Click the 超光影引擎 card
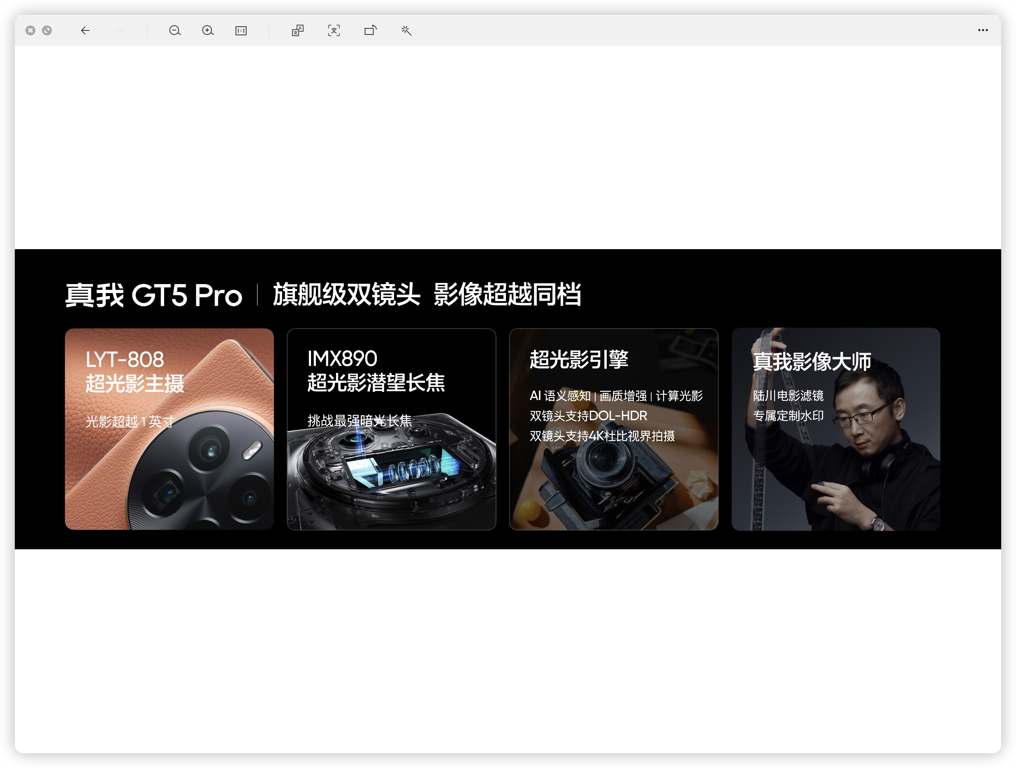Image resolution: width=1016 pixels, height=768 pixels. click(x=614, y=429)
